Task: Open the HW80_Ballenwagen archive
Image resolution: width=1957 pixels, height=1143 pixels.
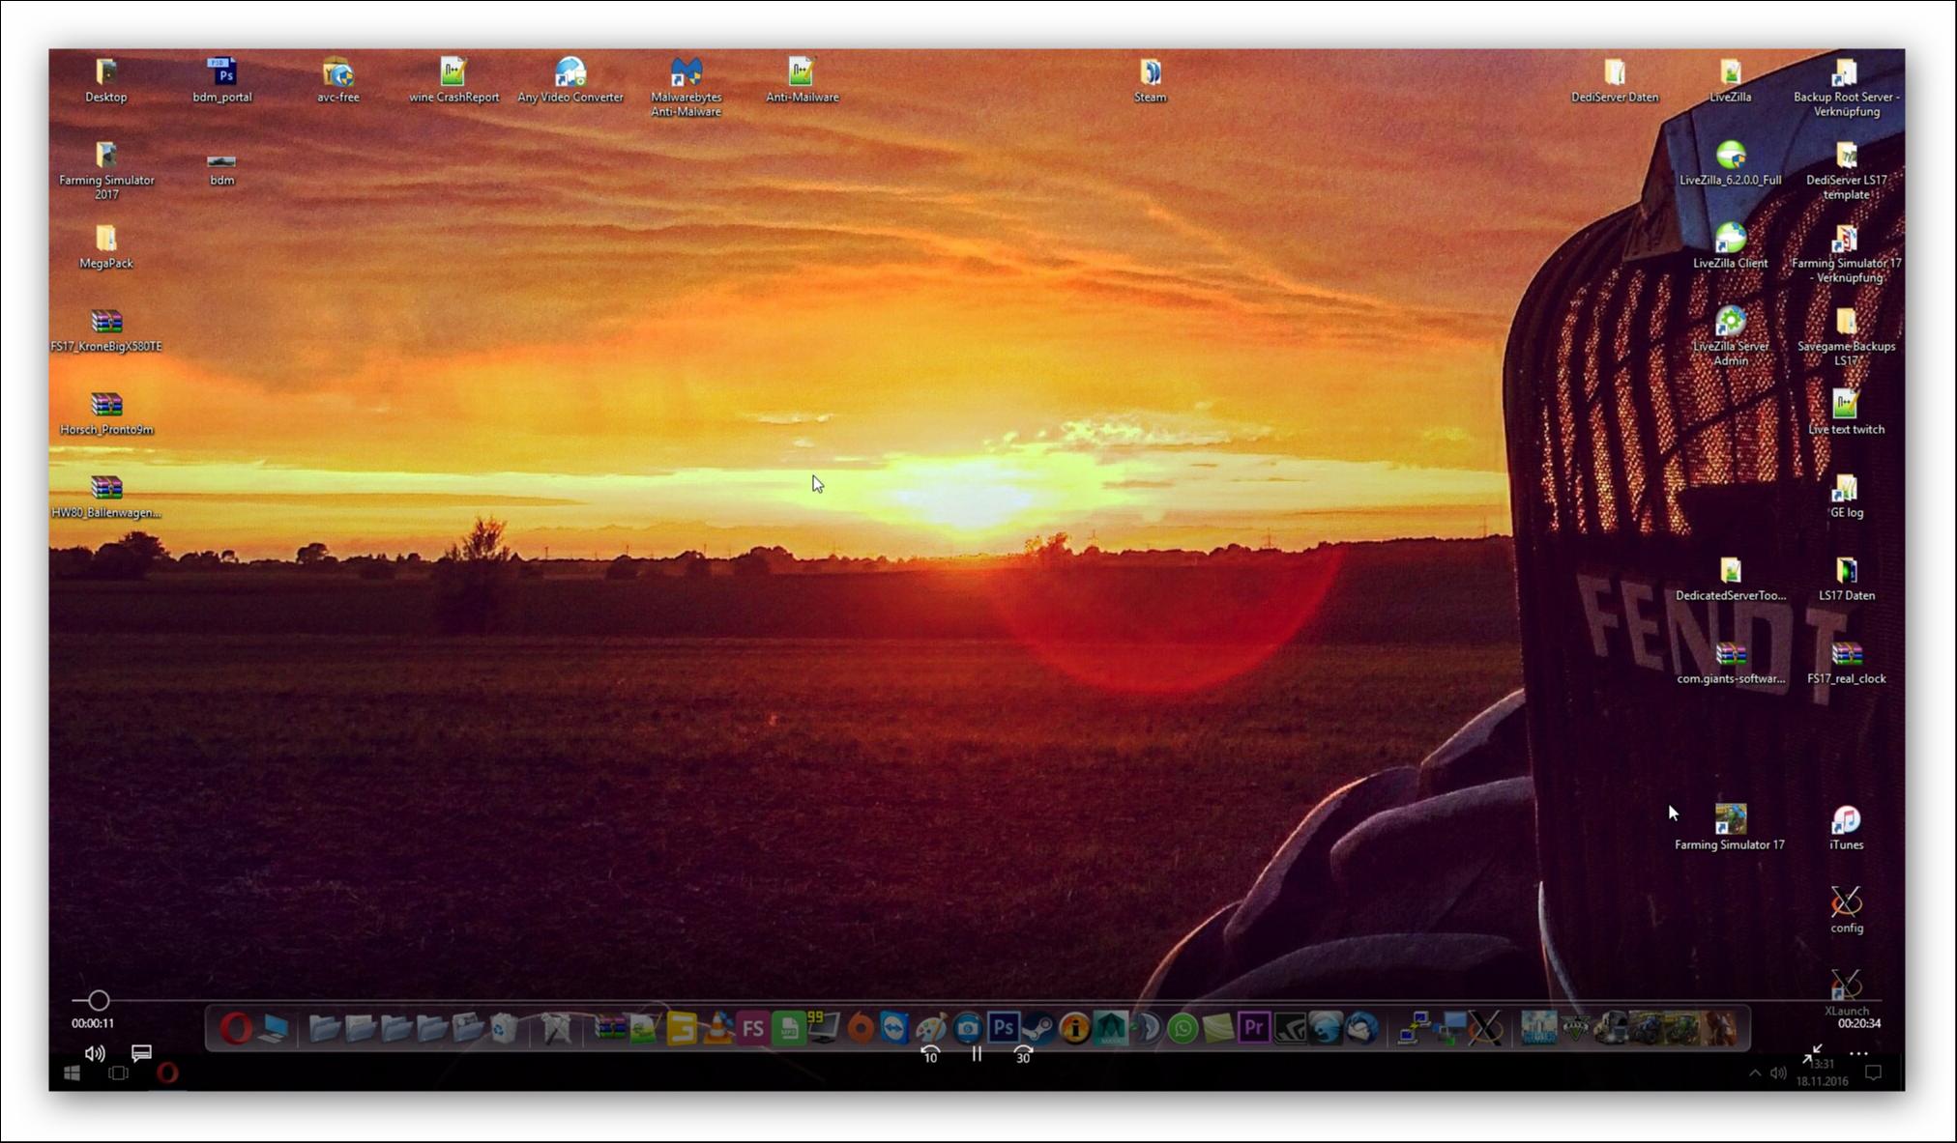Action: [106, 496]
